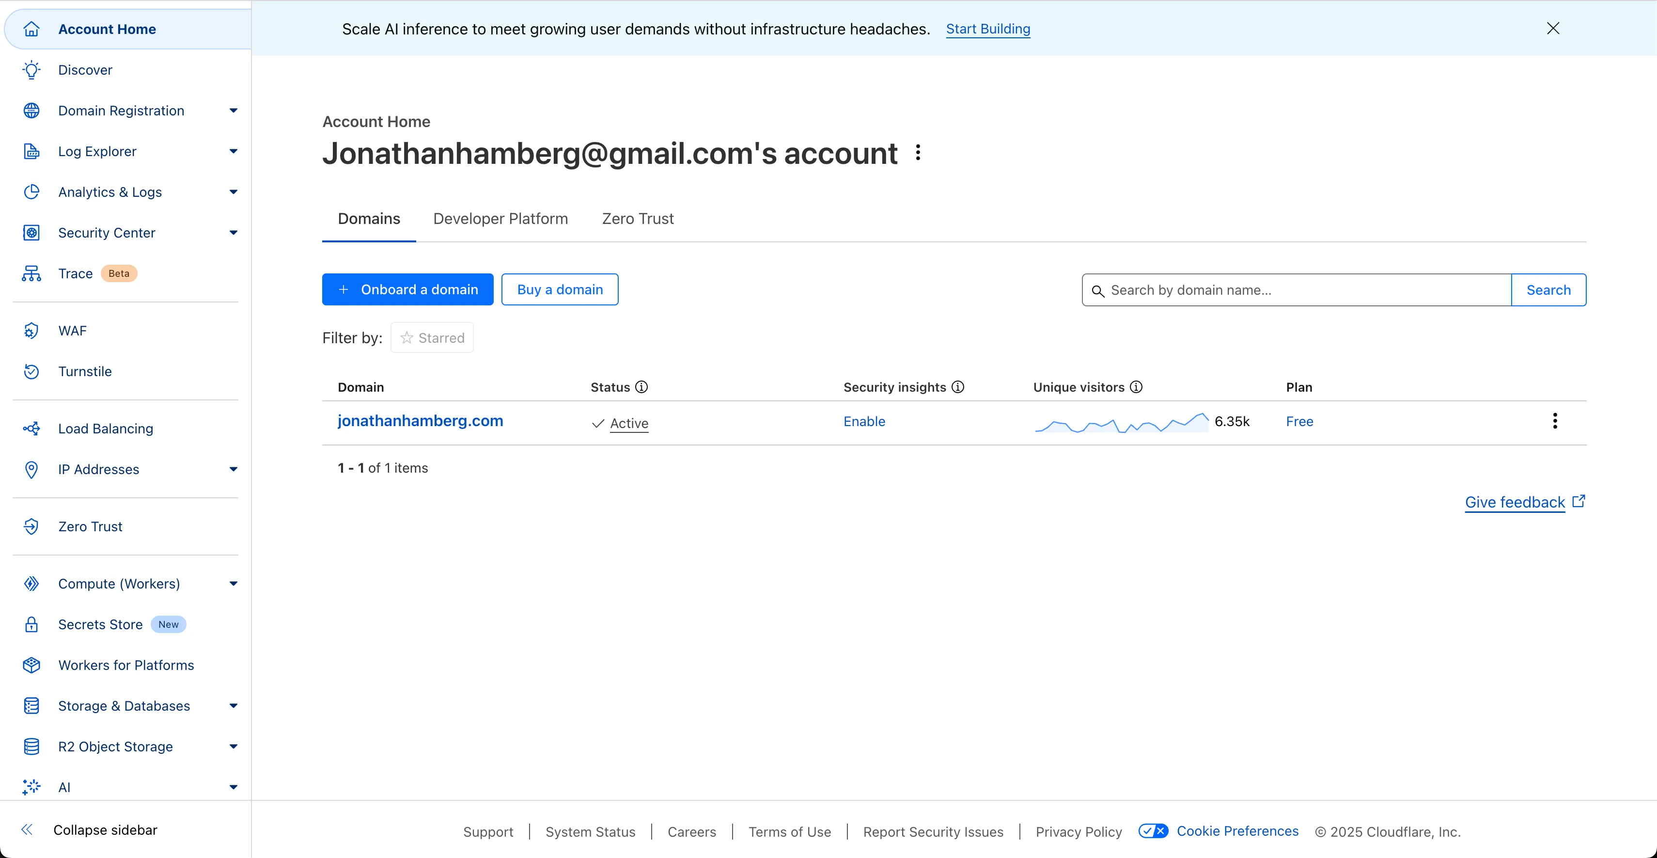Open the Give feedback link
Image resolution: width=1657 pixels, height=858 pixels.
tap(1525, 502)
